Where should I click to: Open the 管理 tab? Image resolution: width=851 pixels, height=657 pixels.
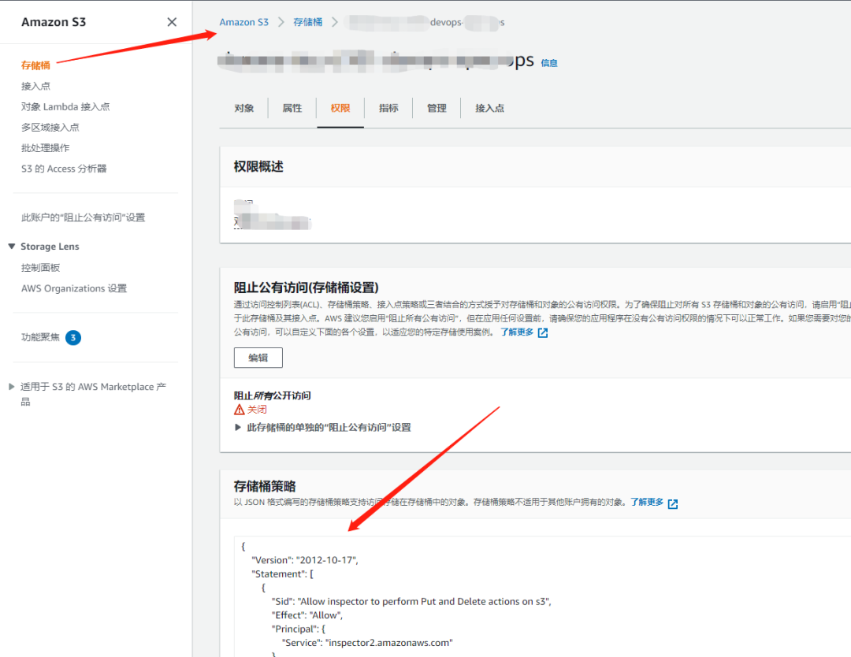coord(436,108)
